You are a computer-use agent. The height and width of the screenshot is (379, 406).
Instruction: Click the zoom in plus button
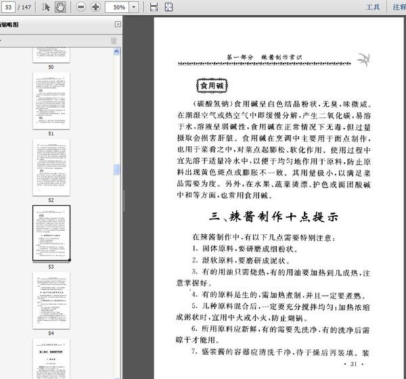click(95, 7)
